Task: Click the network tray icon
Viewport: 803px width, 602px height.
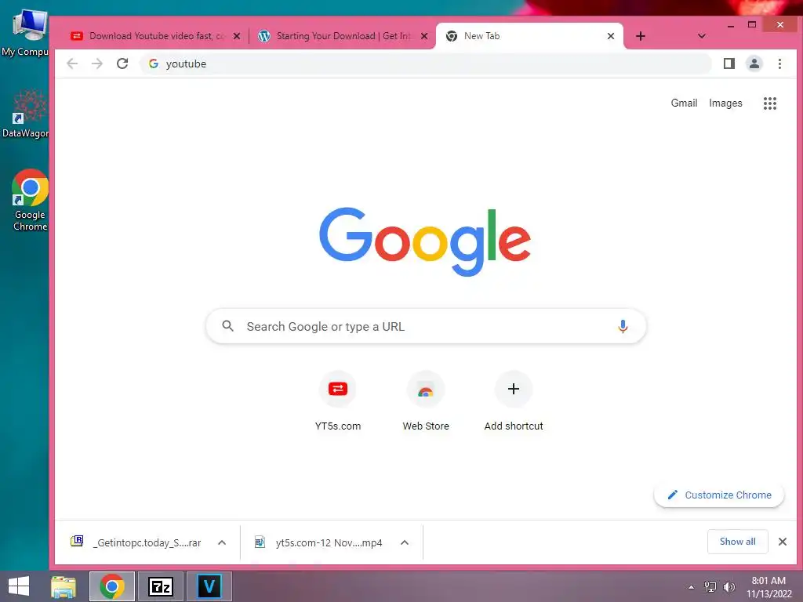Action: [710, 587]
